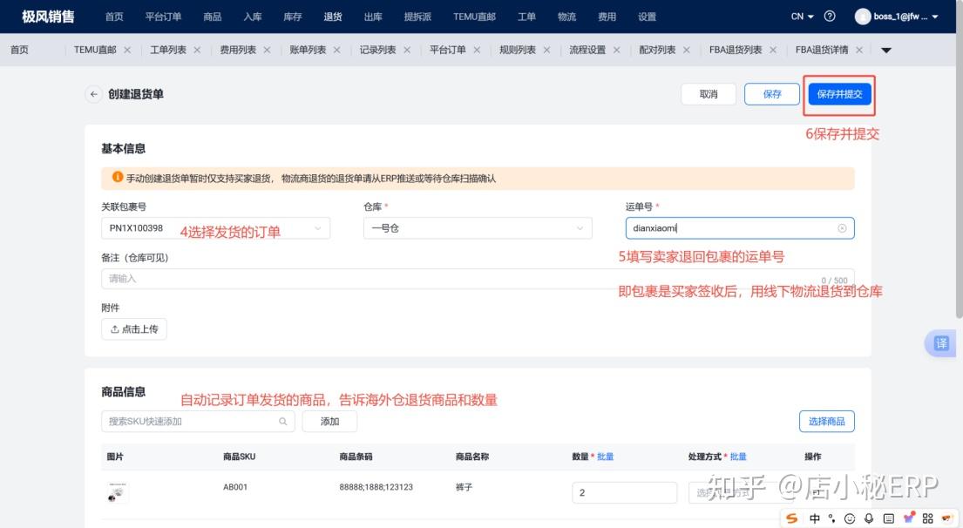Open the 首页 top menu

114,17
